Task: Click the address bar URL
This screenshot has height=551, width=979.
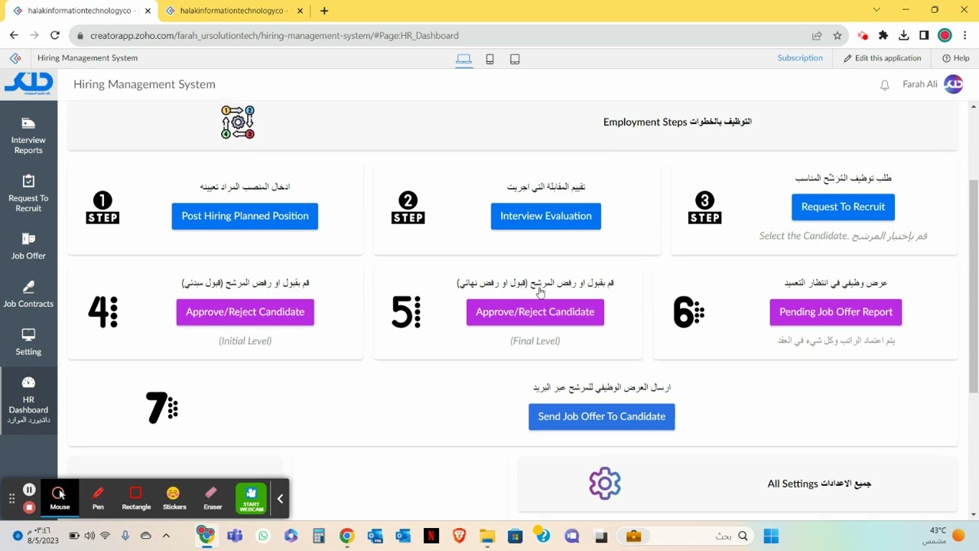Action: click(275, 35)
